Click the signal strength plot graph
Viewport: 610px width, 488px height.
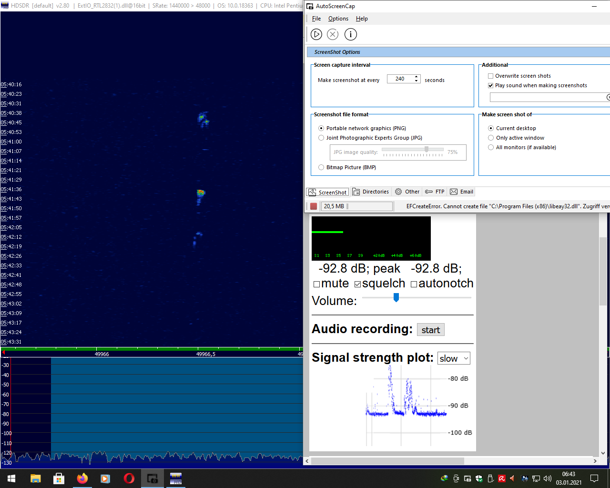click(406, 405)
